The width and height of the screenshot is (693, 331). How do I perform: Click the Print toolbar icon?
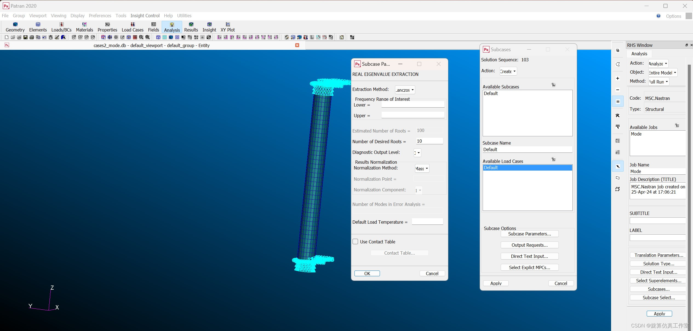(32, 37)
